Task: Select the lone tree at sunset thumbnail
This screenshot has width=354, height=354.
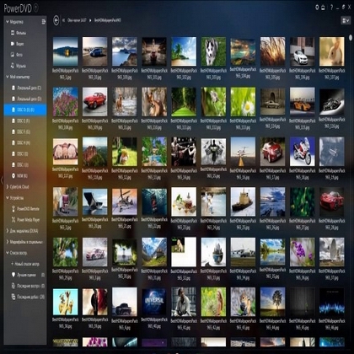Action: click(x=272, y=302)
